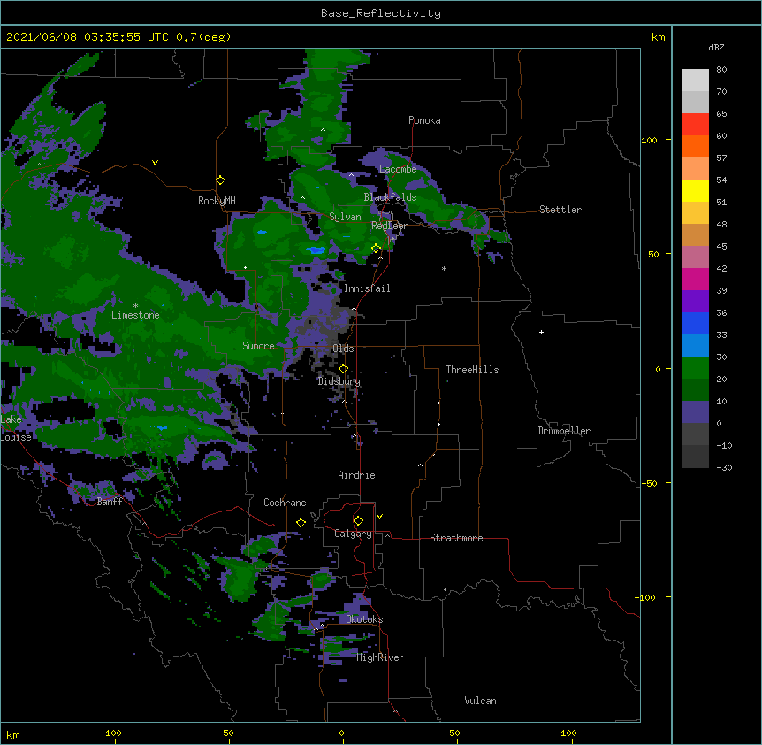
Task: Click the Stettler city label
Action: (560, 210)
